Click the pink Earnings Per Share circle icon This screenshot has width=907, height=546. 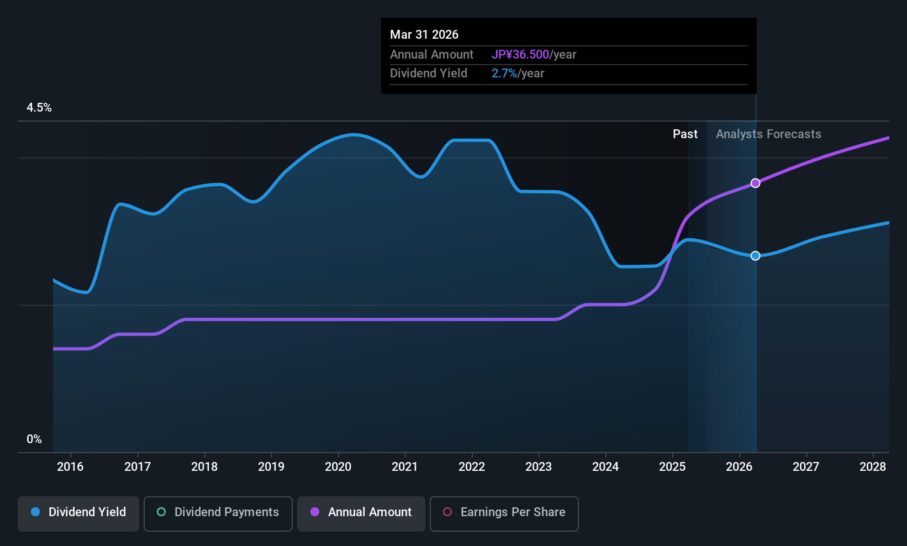tap(447, 512)
